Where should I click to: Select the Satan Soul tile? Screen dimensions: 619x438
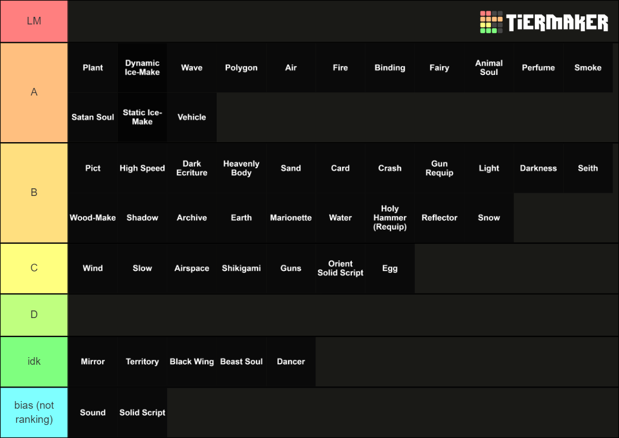pyautogui.click(x=93, y=117)
